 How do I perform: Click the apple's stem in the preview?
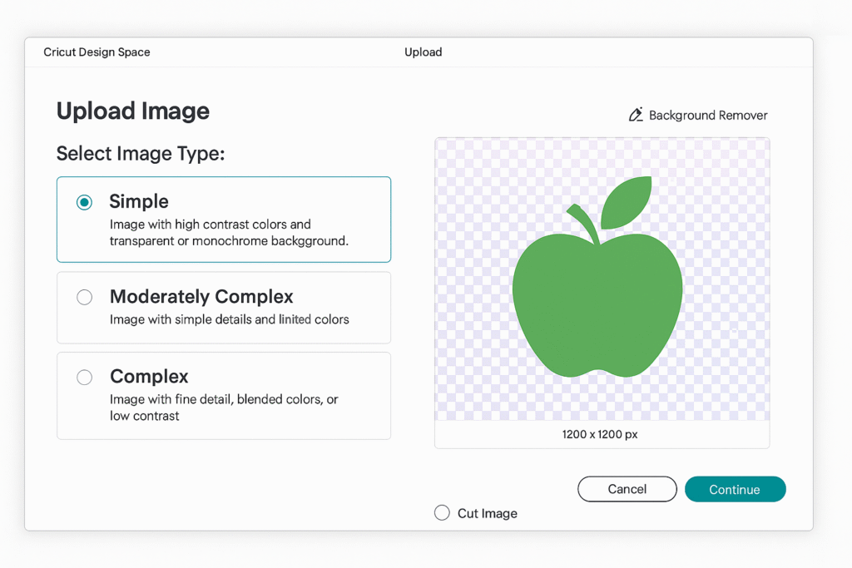click(586, 223)
